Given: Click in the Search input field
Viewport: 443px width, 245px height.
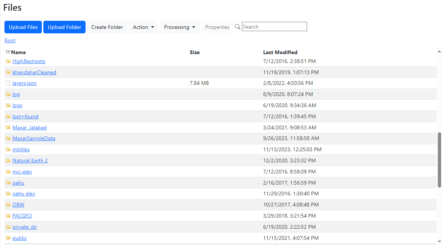Looking at the screenshot, I should [x=274, y=27].
